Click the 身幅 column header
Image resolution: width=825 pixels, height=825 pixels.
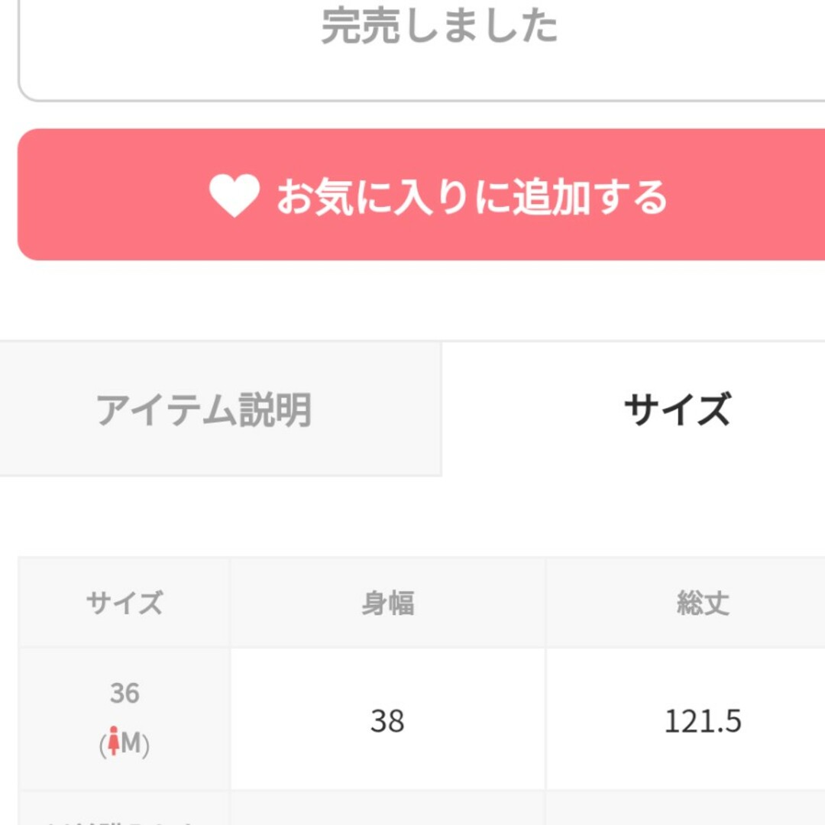(388, 603)
